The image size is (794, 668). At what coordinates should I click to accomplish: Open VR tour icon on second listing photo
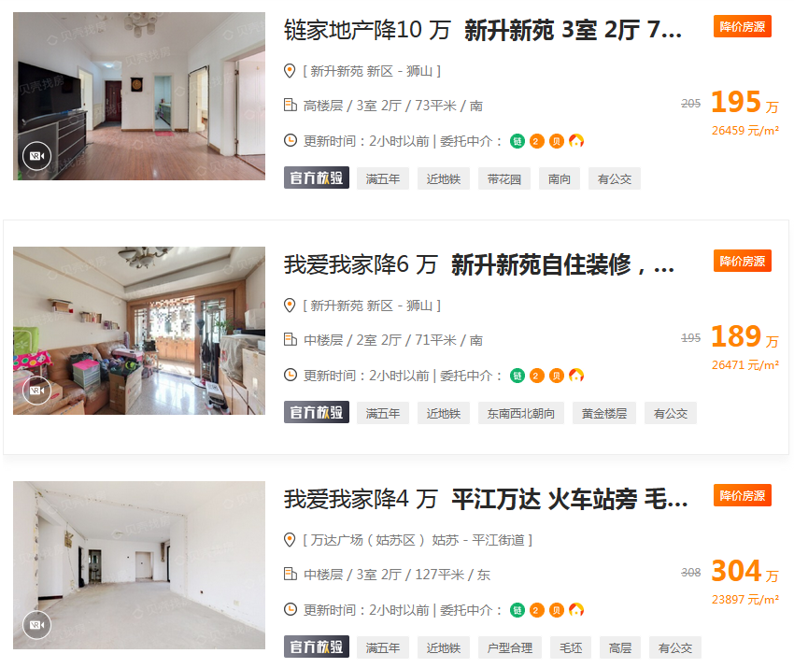point(37,391)
